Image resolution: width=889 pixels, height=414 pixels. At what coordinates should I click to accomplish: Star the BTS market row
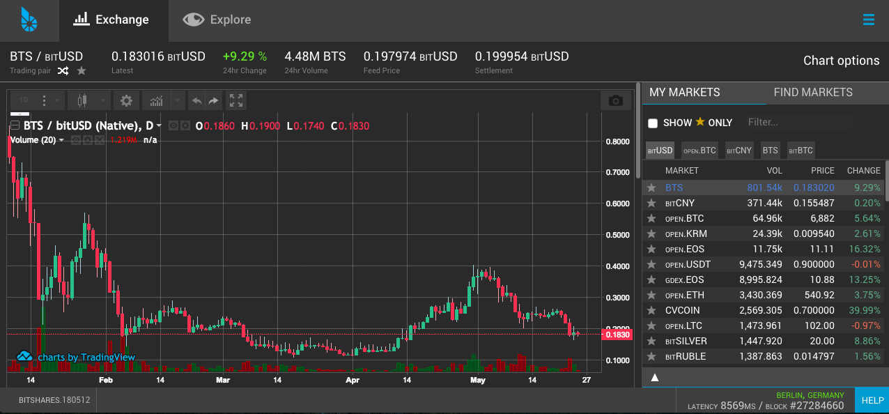(x=651, y=188)
